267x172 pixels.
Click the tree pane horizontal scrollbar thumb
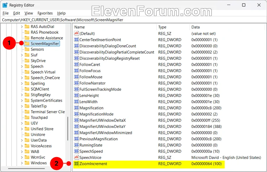pyautogui.click(x=26, y=168)
